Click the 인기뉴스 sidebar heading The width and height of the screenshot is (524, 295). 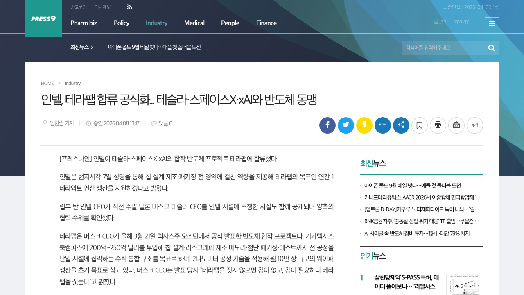(373, 256)
